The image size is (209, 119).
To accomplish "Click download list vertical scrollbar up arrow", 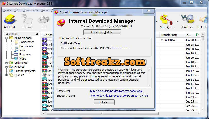I will [203, 34].
